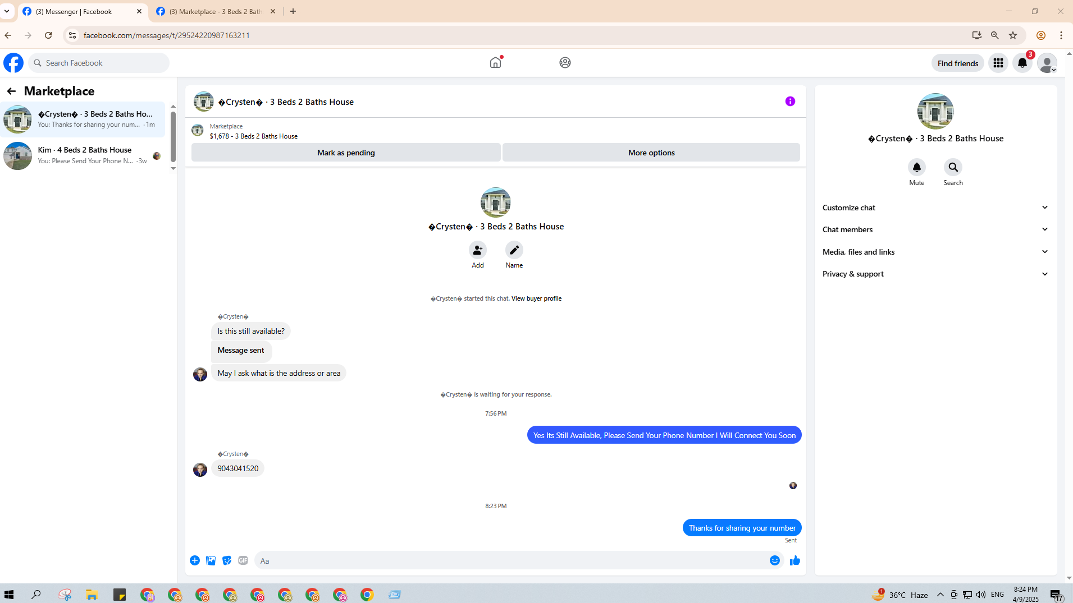Open File Explorer from taskbar

[92, 594]
